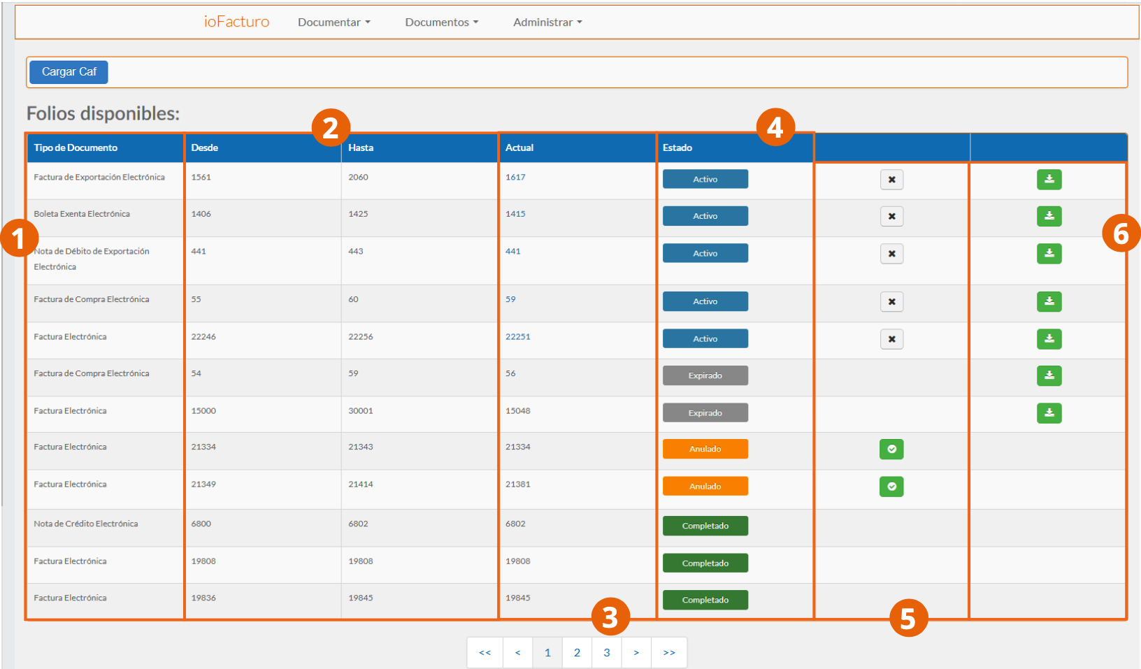Jump to last page with >> button
Viewport: 1141px width, 669px height.
(x=669, y=653)
